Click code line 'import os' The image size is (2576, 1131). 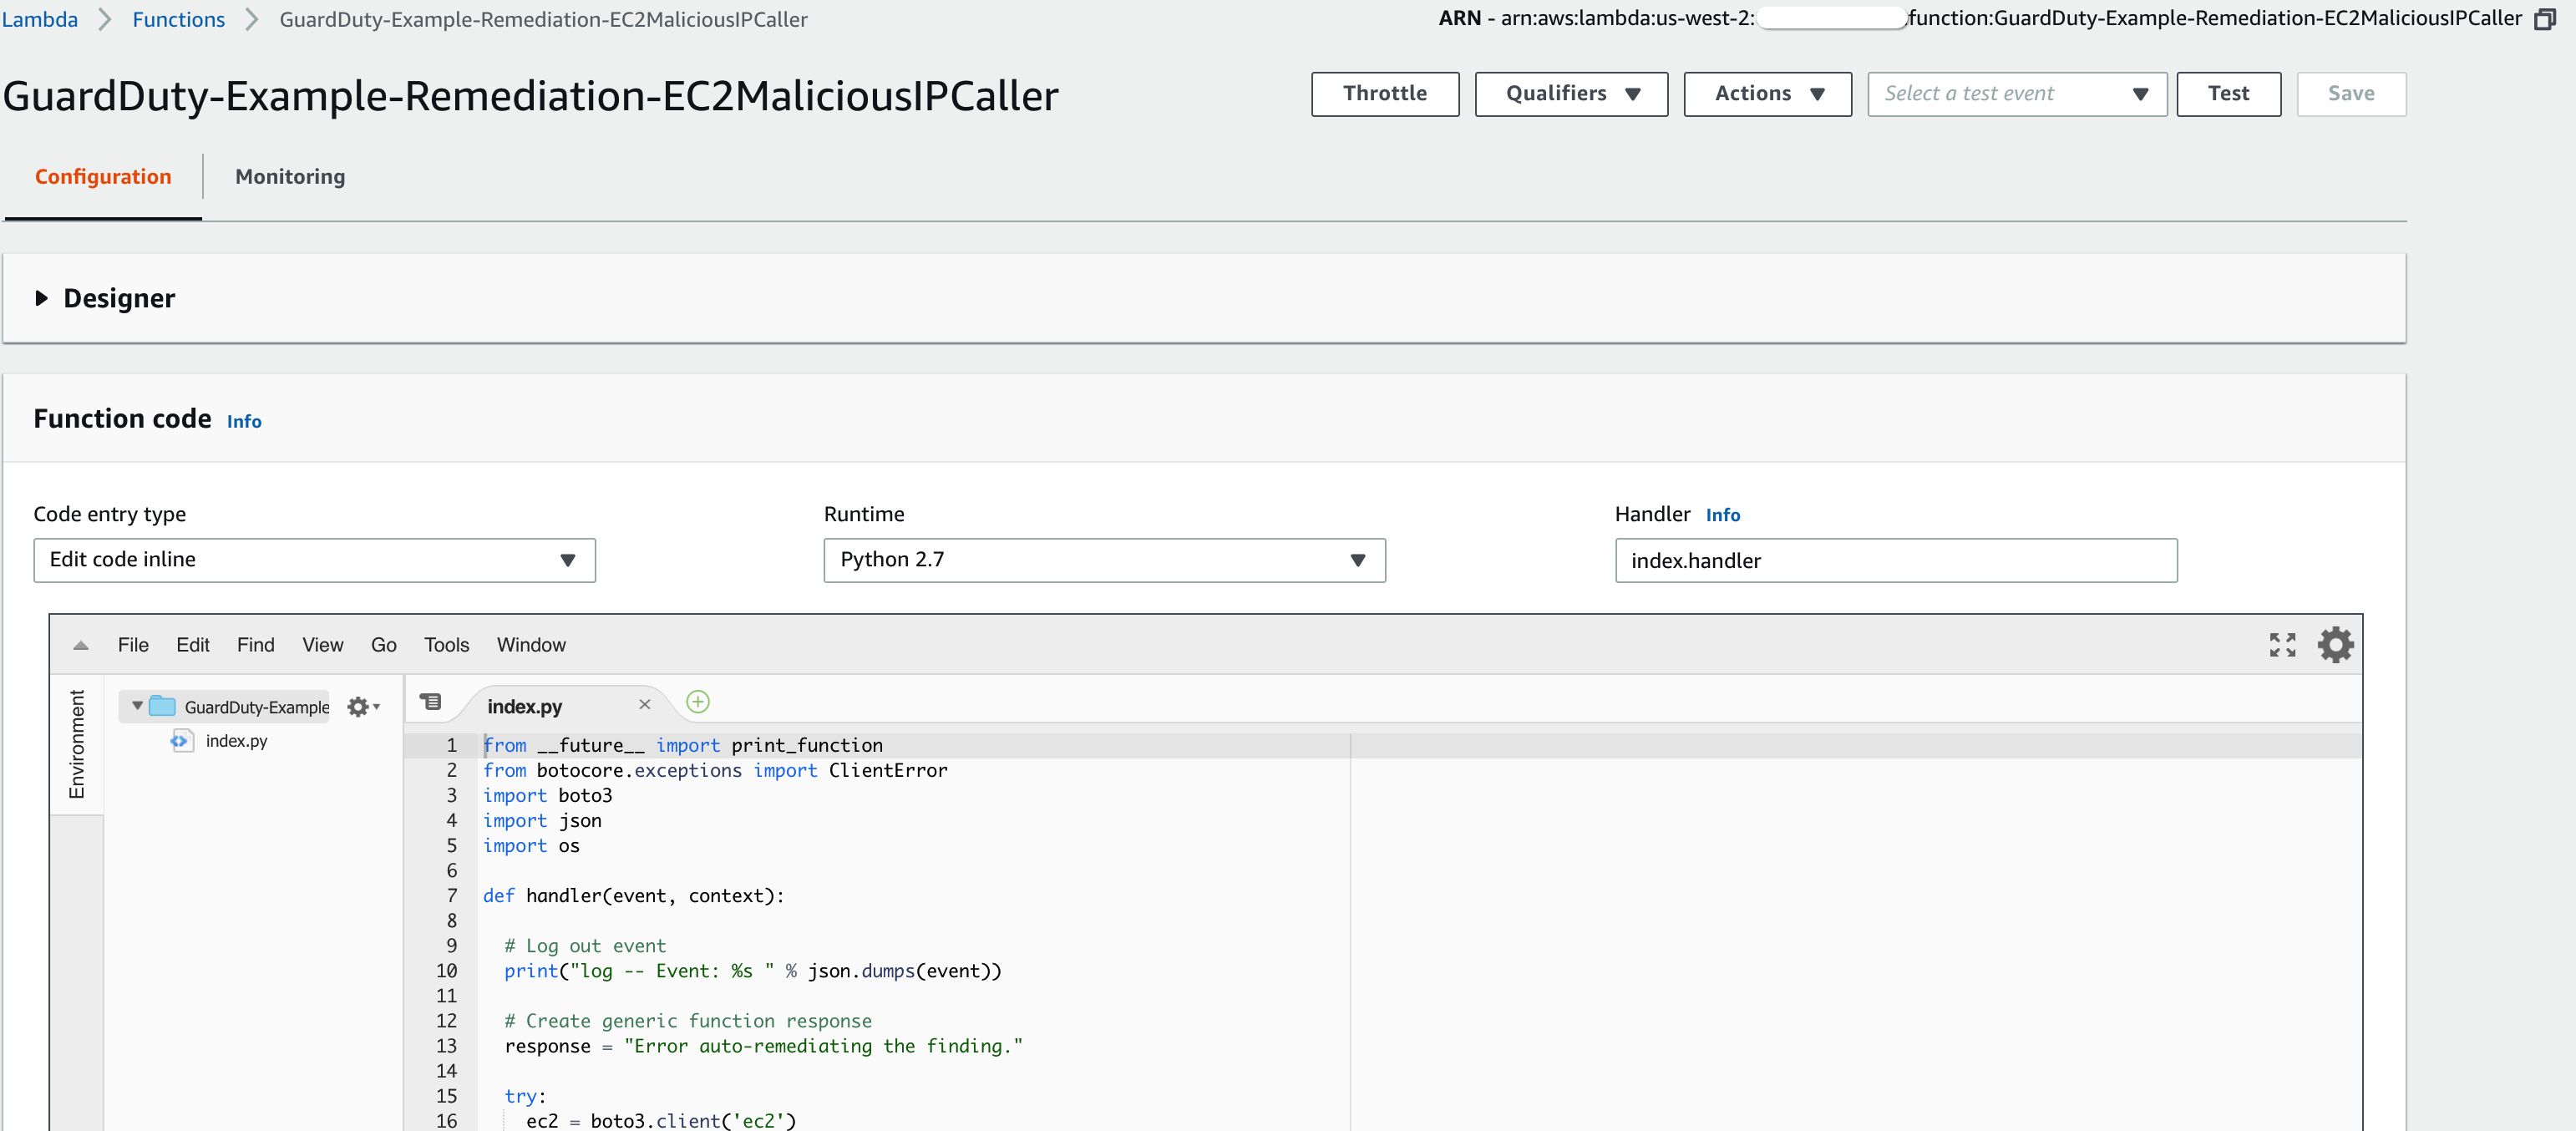(x=531, y=846)
